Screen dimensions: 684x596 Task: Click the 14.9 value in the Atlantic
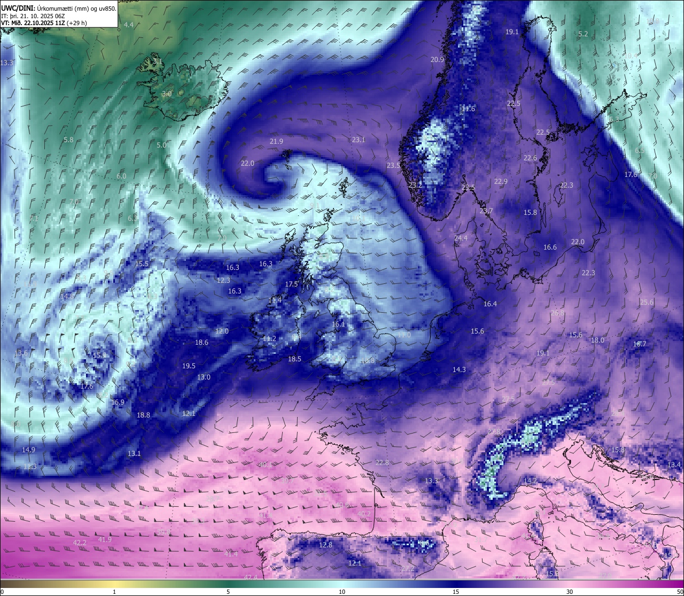pyautogui.click(x=28, y=450)
